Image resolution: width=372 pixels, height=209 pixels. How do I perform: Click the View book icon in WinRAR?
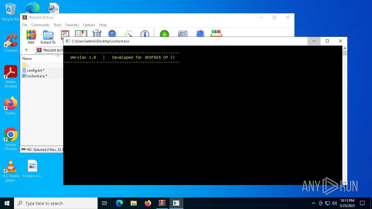click(x=81, y=34)
